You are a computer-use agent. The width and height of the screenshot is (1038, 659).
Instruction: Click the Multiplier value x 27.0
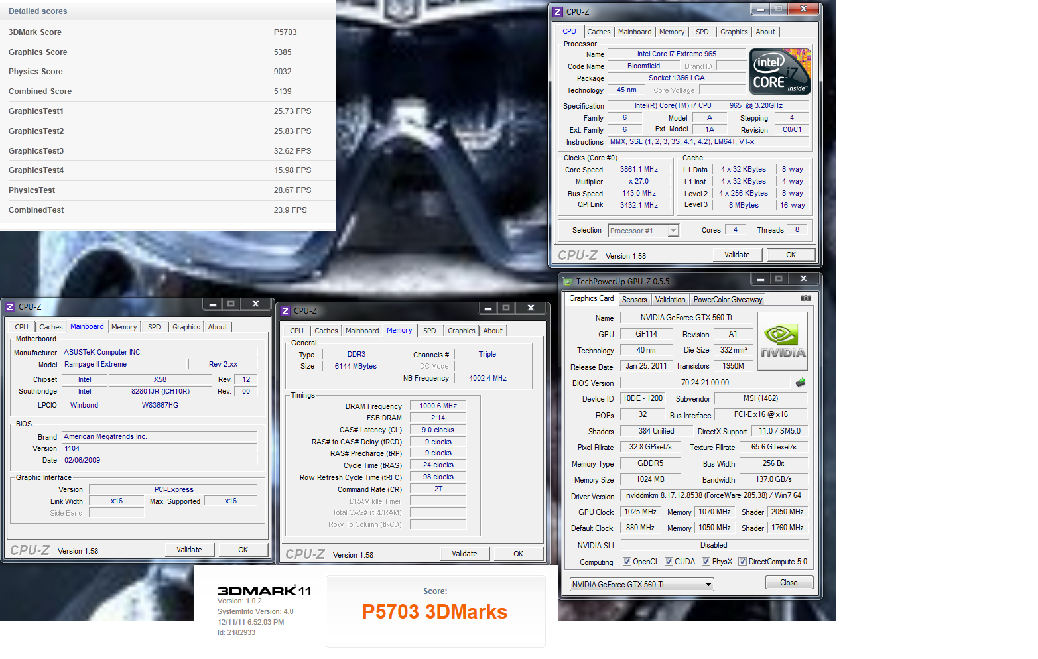pyautogui.click(x=639, y=181)
